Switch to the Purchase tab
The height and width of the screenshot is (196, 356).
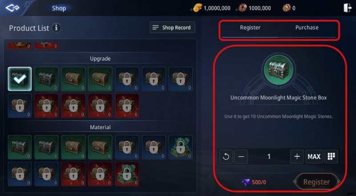(x=307, y=28)
